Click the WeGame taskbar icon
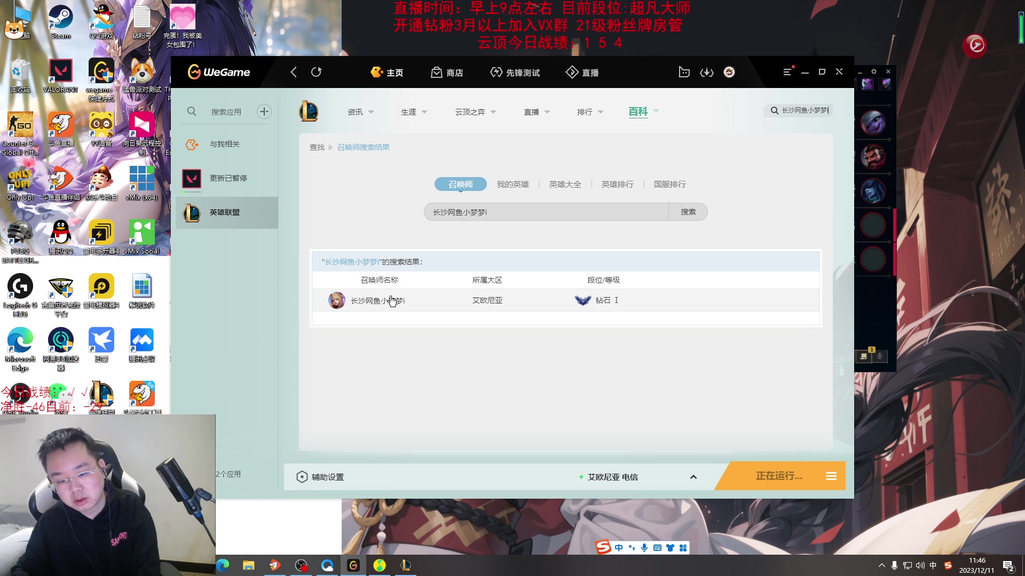1025x576 pixels. click(353, 565)
